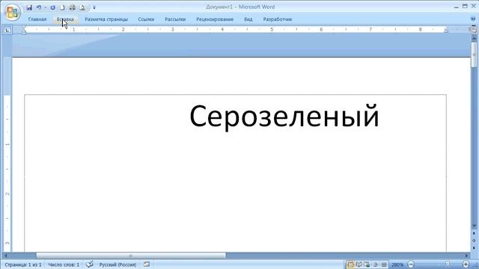Click the Страница: 1 из 1 indicator
The width and height of the screenshot is (479, 269).
(x=23, y=265)
